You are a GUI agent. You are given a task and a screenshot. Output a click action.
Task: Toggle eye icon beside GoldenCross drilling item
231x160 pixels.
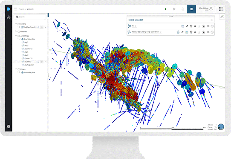click(x=42, y=27)
